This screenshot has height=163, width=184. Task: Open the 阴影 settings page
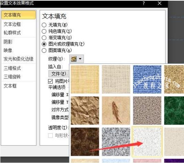pyautogui.click(x=8, y=42)
